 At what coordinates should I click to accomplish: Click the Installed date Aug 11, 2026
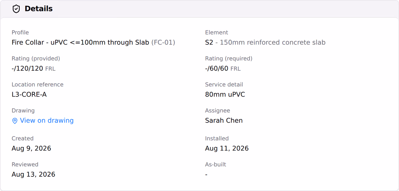[227, 148]
